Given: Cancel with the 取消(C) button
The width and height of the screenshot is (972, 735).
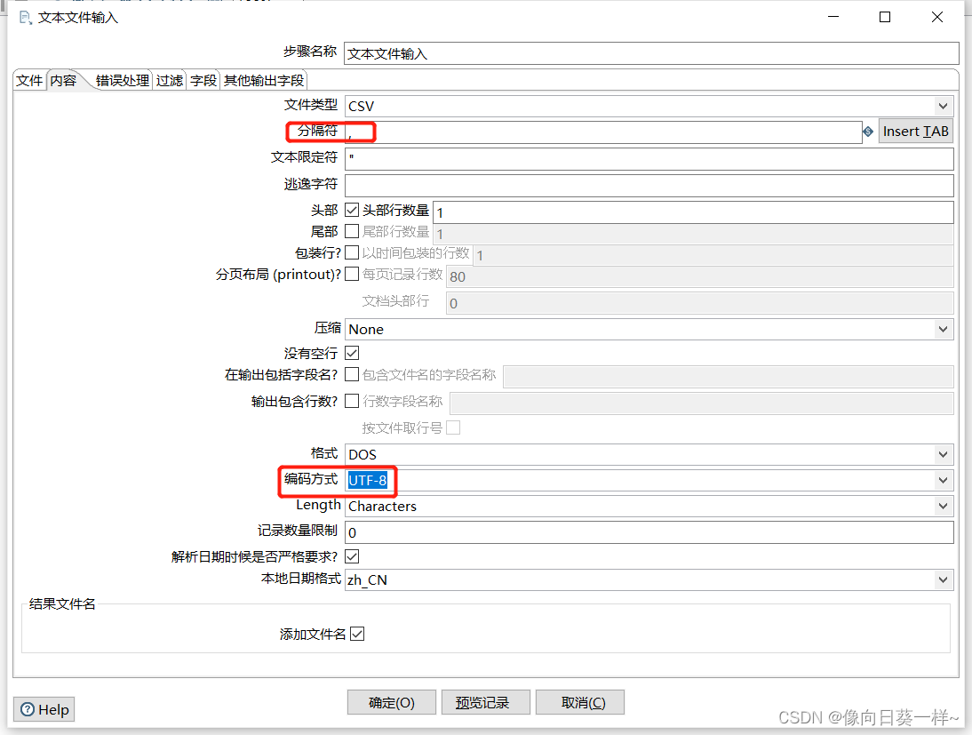Looking at the screenshot, I should [x=579, y=702].
